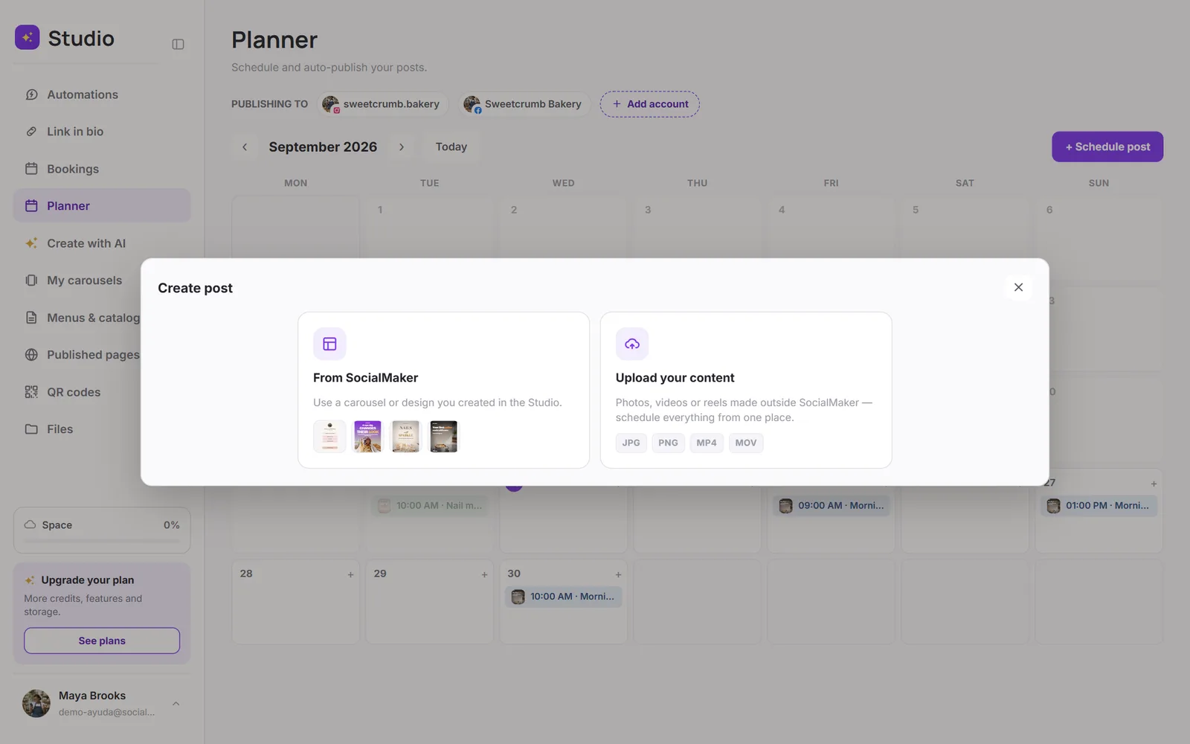Open the 10:00 AM Nail post
This screenshot has height=744, width=1190.
[430, 506]
